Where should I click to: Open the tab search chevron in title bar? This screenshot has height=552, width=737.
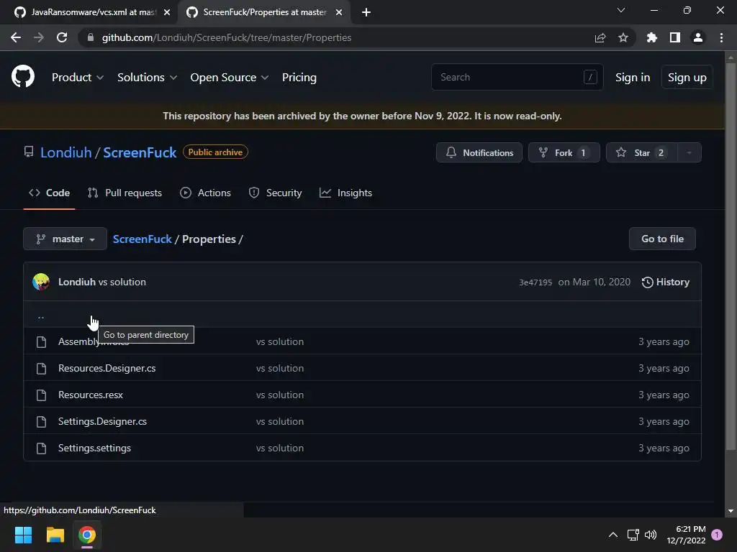[x=621, y=10]
